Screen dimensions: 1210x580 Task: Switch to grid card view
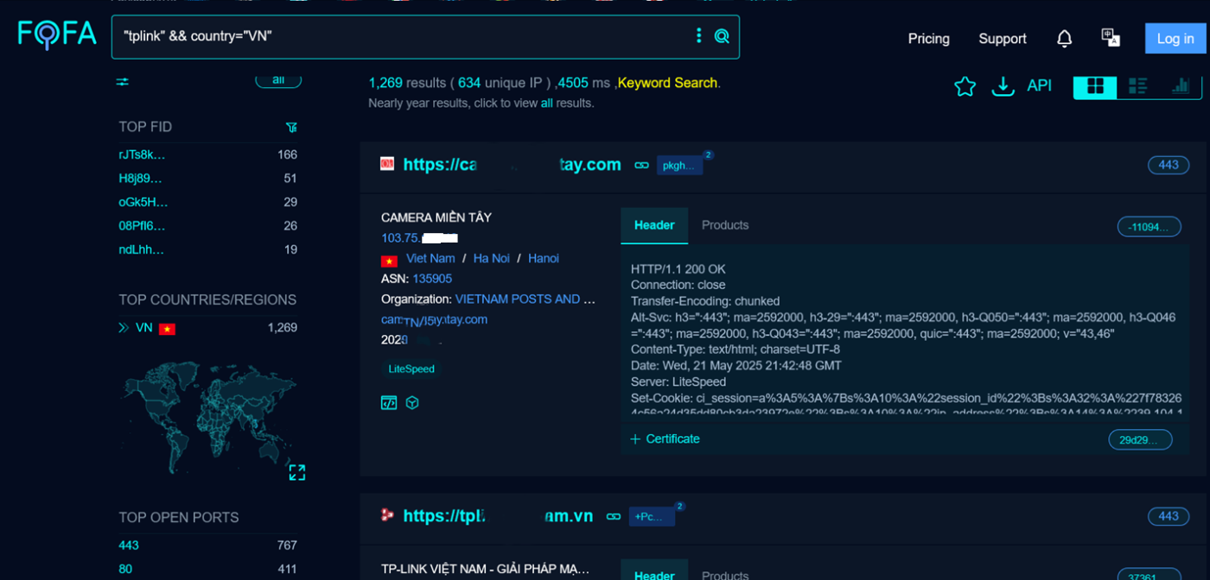pyautogui.click(x=1095, y=86)
